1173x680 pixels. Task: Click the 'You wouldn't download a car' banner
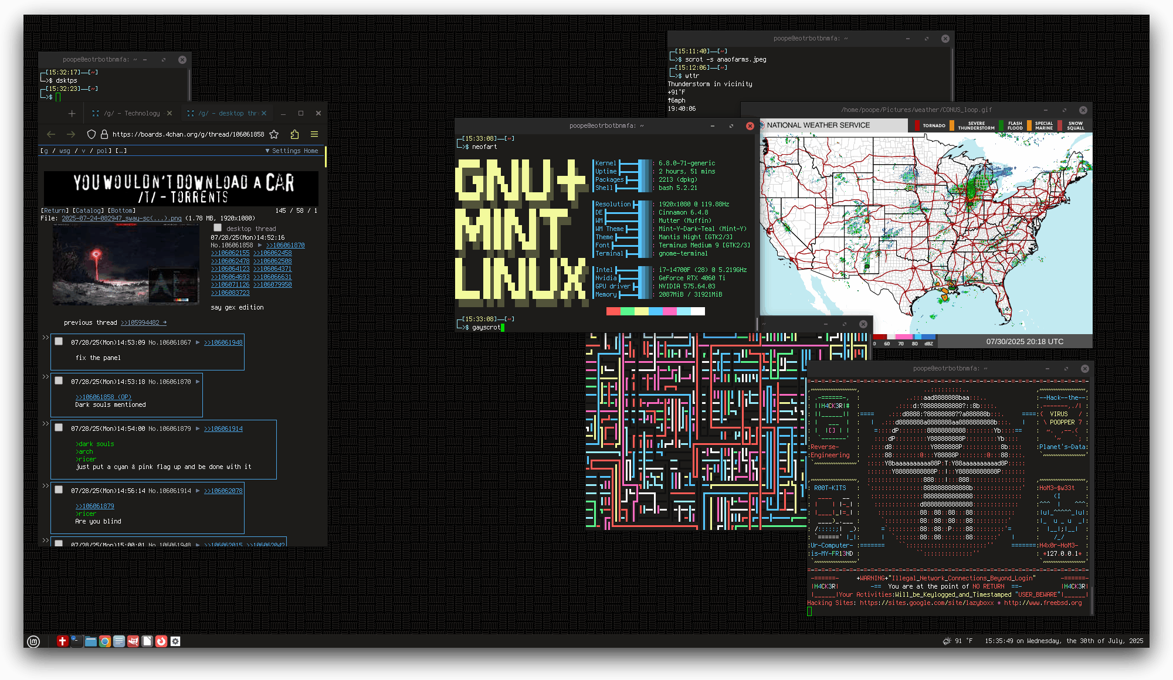[181, 189]
